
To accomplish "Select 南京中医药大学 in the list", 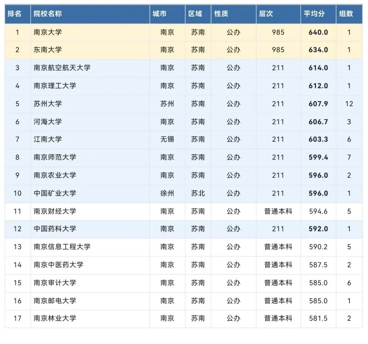I will (59, 265).
